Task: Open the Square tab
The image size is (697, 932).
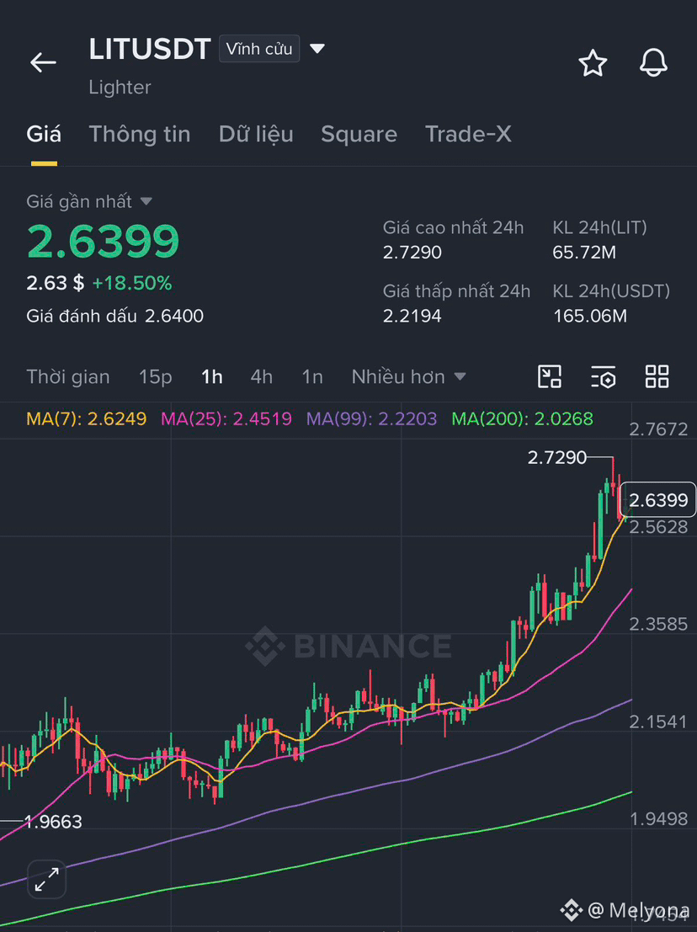Action: (359, 135)
